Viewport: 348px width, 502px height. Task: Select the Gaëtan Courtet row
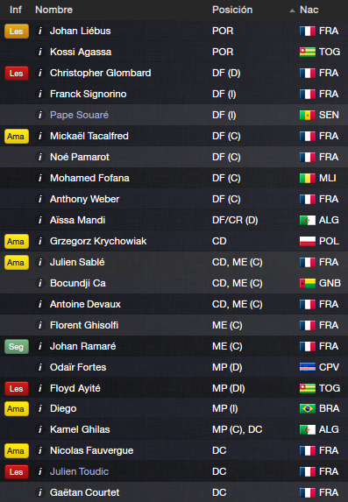tap(174, 492)
